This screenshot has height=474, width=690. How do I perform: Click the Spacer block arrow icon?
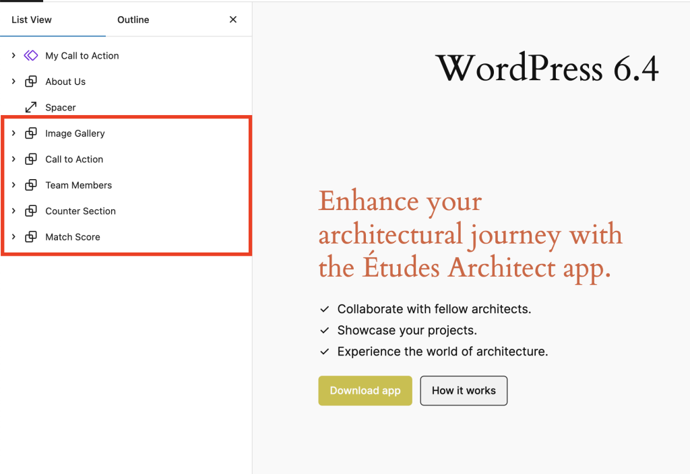[31, 107]
